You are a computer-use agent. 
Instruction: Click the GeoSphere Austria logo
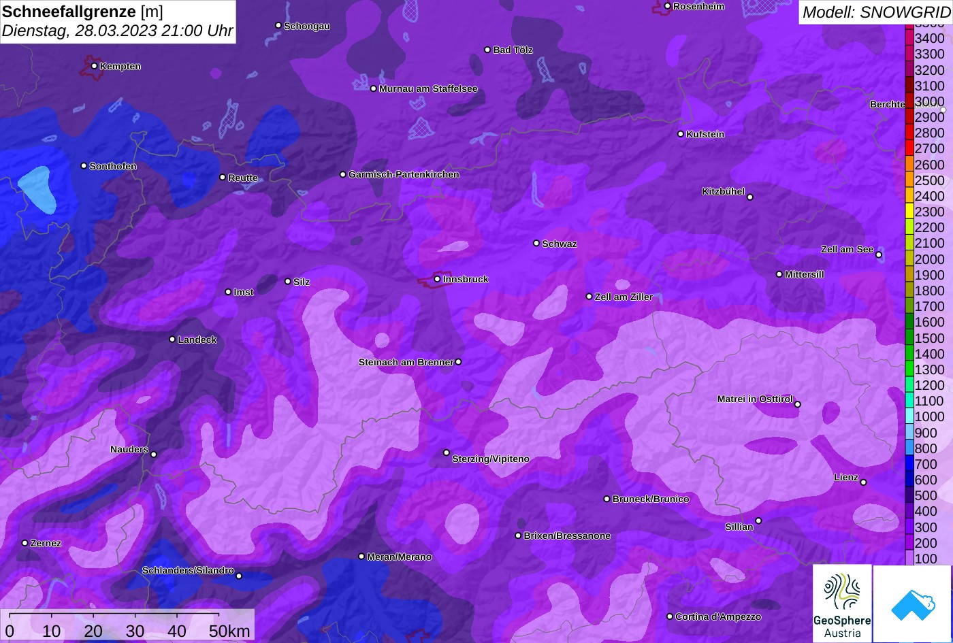click(x=842, y=604)
